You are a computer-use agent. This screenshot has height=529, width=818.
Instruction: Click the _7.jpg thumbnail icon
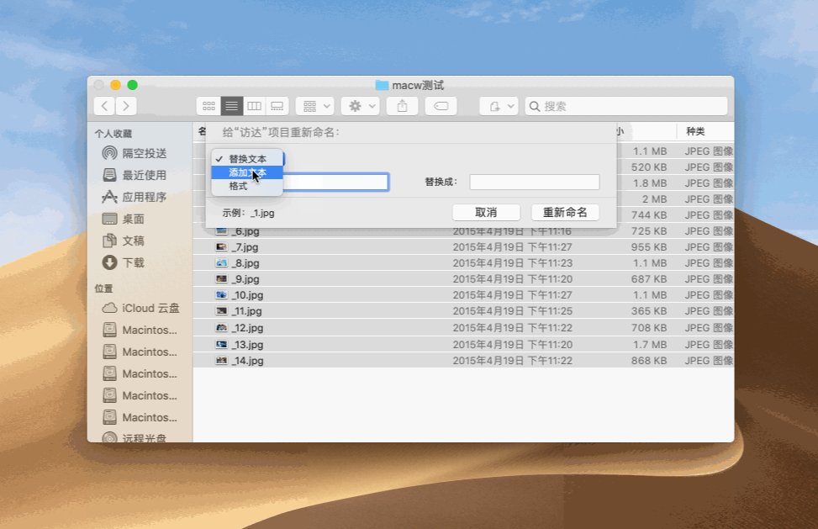tap(222, 246)
